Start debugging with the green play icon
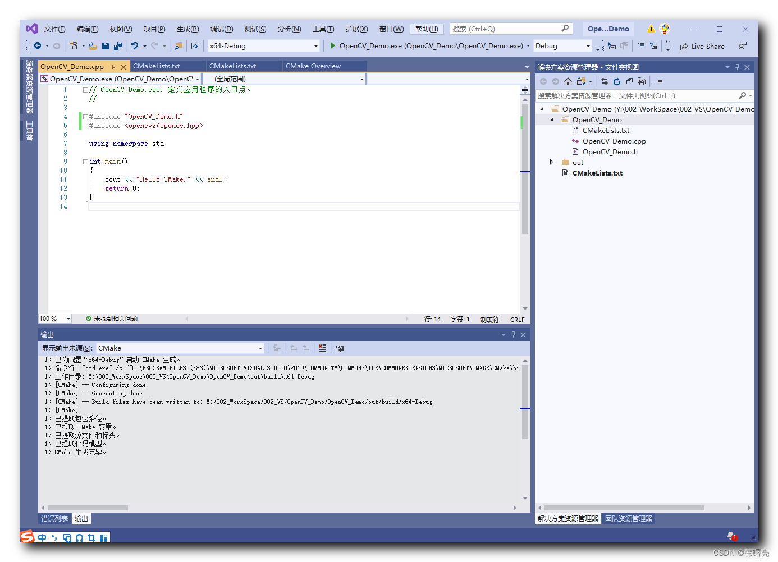The height and width of the screenshot is (562, 778). tap(333, 45)
